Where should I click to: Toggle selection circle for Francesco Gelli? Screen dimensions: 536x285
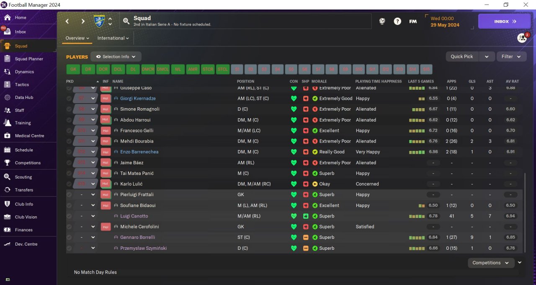[x=69, y=131]
